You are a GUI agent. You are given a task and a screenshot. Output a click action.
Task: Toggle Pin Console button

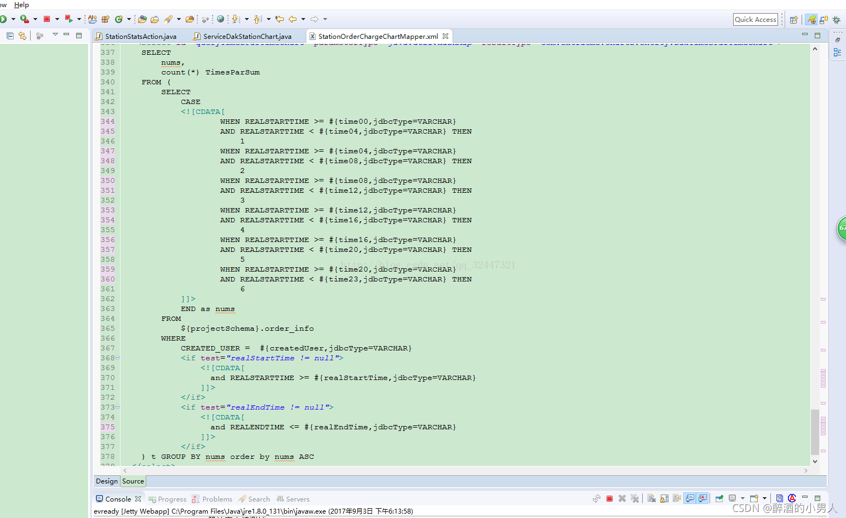coord(719,498)
